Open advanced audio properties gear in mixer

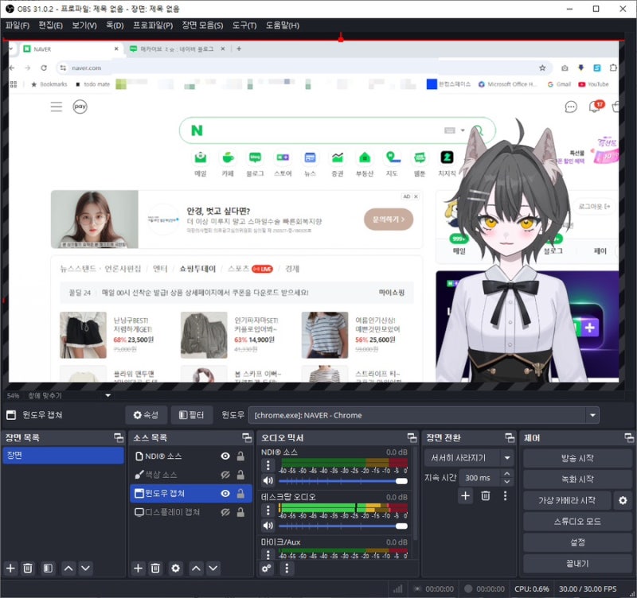[266, 569]
